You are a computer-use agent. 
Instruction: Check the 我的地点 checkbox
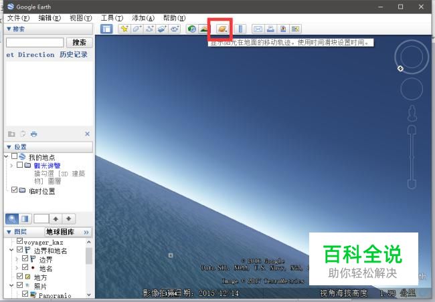(15, 156)
